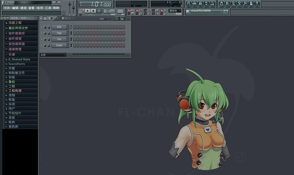Toggle song mode in the transport panel
The image size is (294, 175).
pyautogui.click(x=83, y=12)
